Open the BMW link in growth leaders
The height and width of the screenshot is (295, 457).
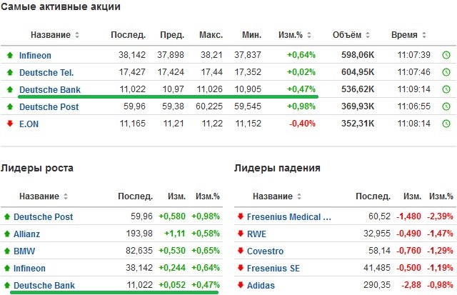click(24, 251)
